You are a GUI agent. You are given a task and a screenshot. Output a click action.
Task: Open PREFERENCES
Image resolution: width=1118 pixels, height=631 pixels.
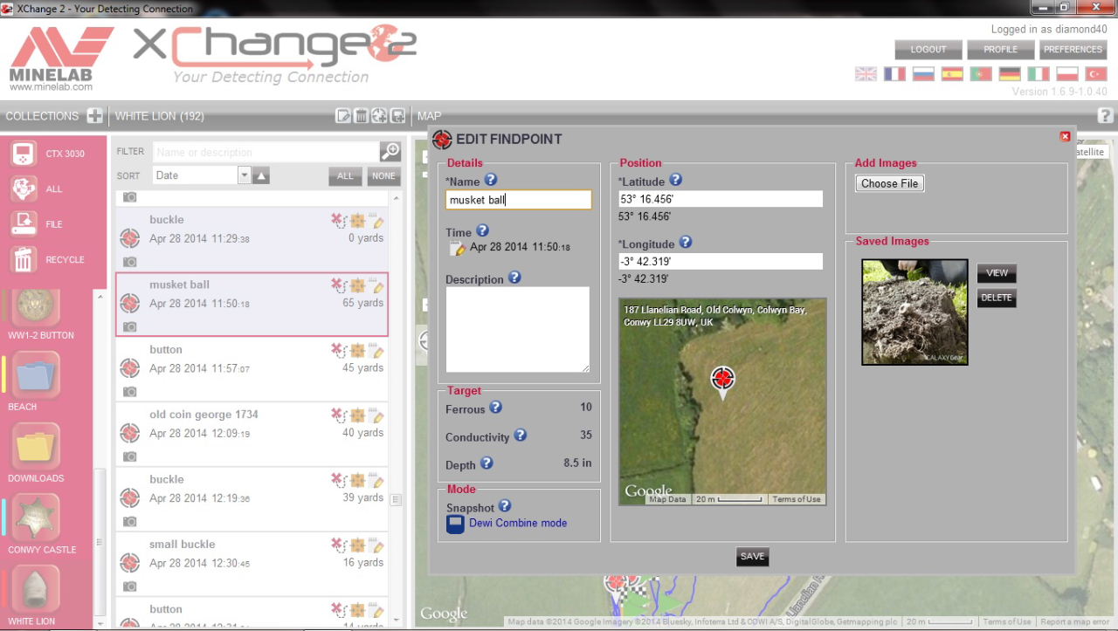[1073, 50]
